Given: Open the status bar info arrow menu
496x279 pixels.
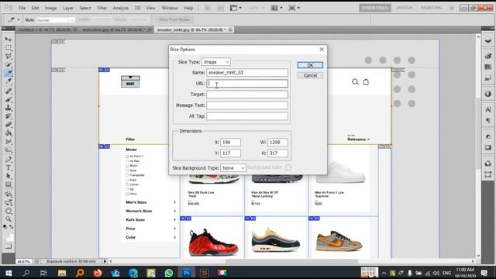Looking at the screenshot, I should click(x=105, y=261).
